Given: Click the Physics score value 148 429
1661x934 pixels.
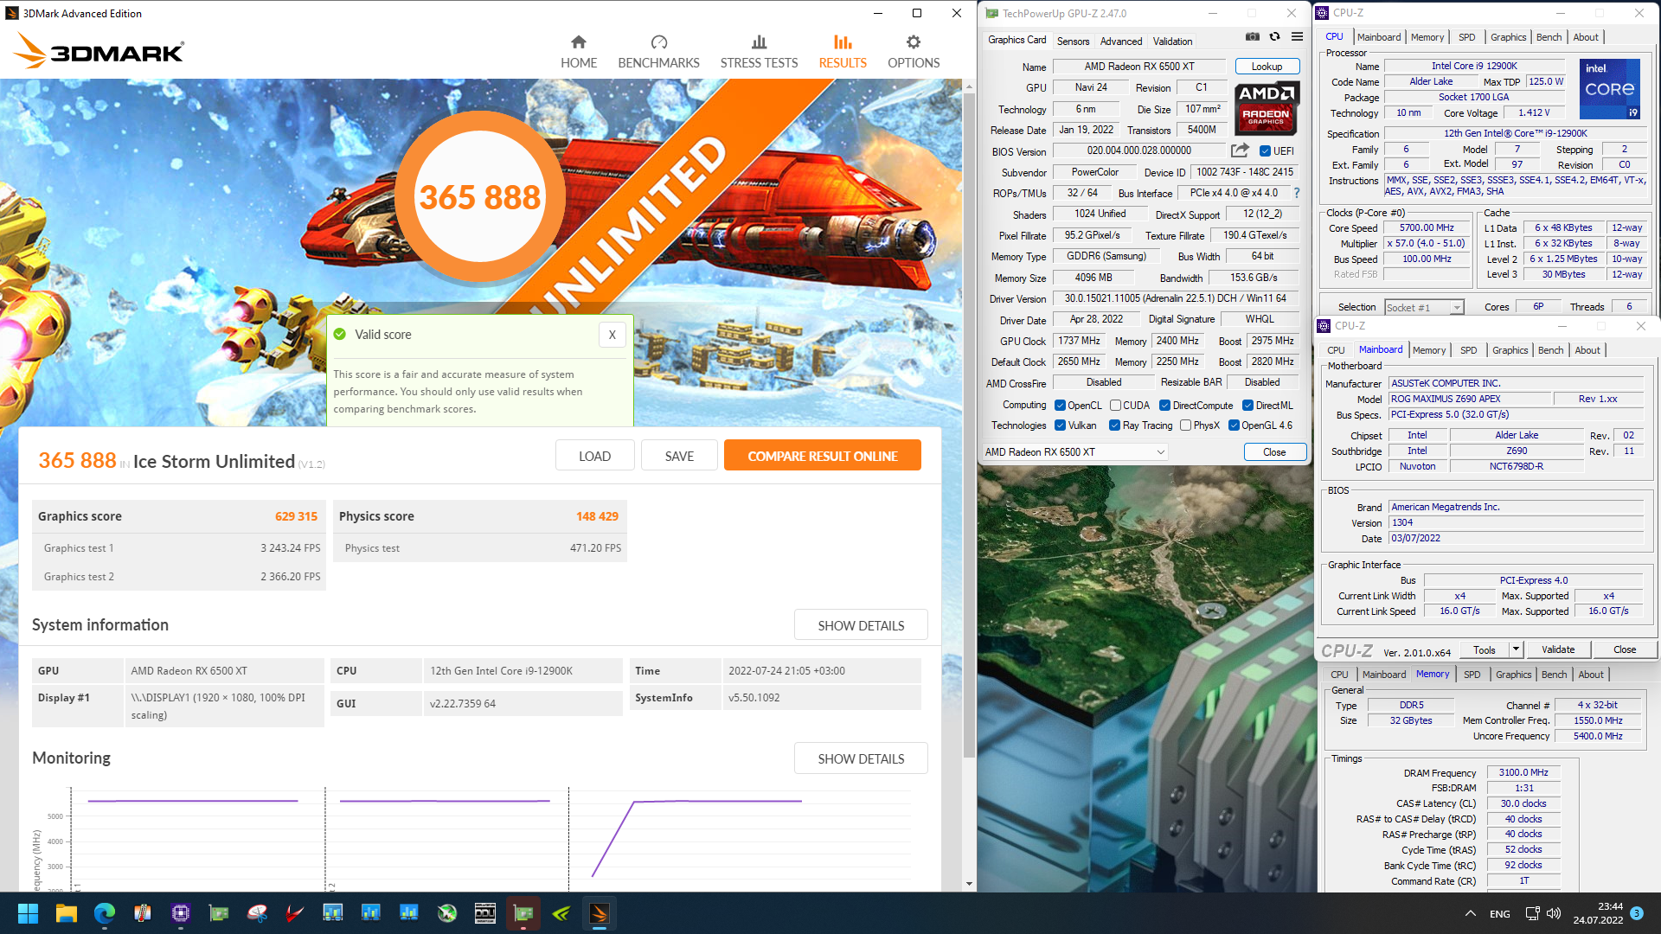Looking at the screenshot, I should pyautogui.click(x=597, y=516).
